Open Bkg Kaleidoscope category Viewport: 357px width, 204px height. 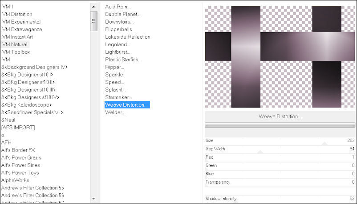pyautogui.click(x=26, y=104)
